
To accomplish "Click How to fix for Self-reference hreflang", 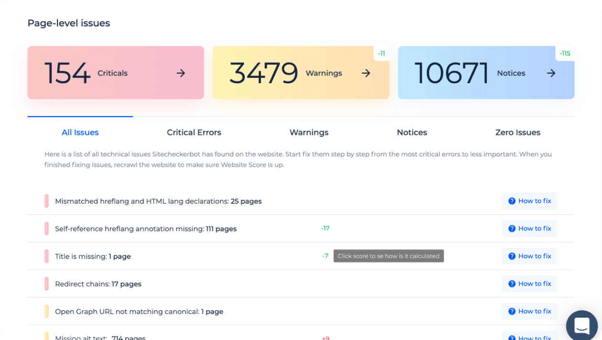I will pos(529,229).
